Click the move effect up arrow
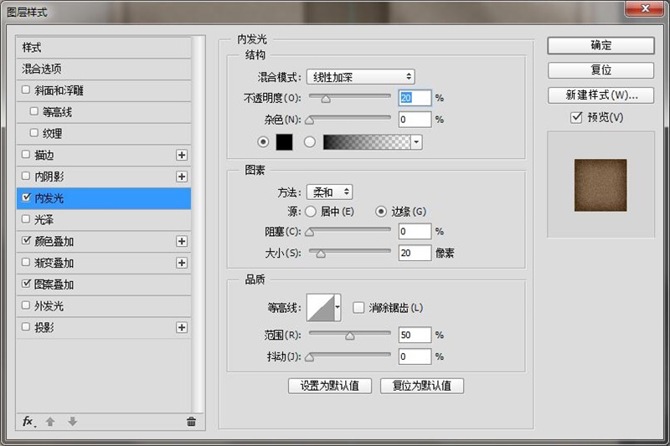 pos(50,422)
